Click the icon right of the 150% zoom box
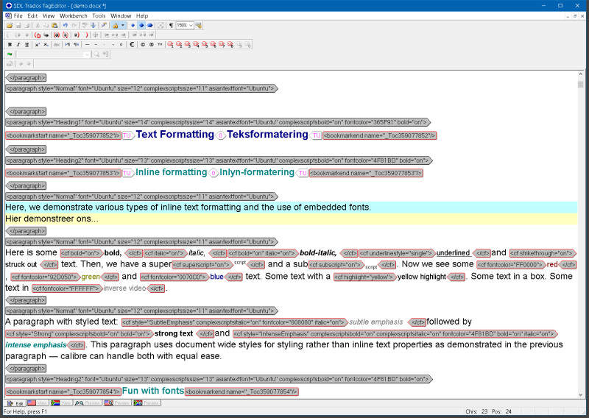Screen dimensions: 589x418 coord(199,26)
